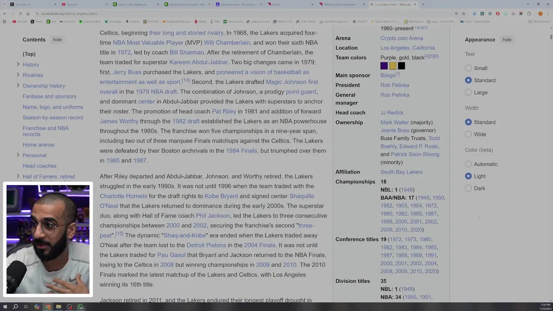Open the Shaq-and-Kobe link

coord(184,235)
